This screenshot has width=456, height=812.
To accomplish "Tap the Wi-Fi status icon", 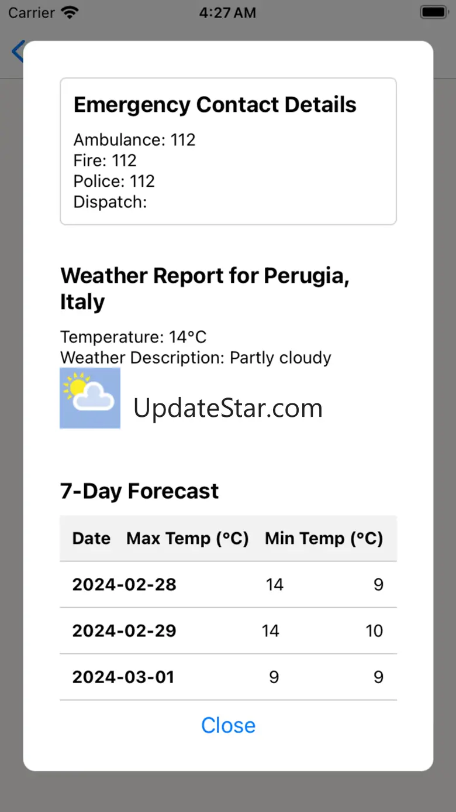I will point(70,12).
